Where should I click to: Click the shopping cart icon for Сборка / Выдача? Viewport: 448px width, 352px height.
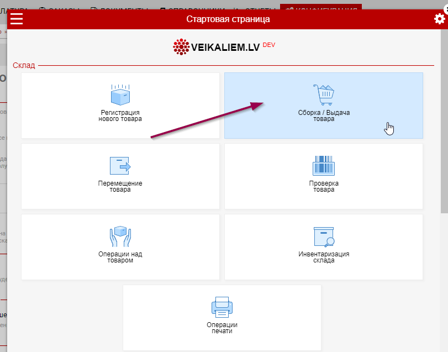coord(323,95)
